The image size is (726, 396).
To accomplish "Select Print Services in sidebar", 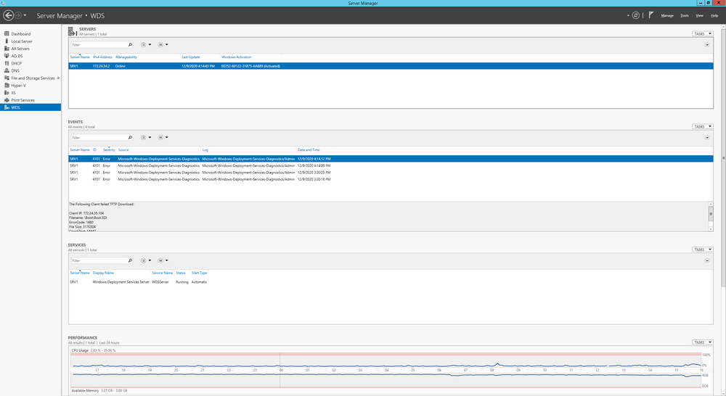I will coord(23,100).
